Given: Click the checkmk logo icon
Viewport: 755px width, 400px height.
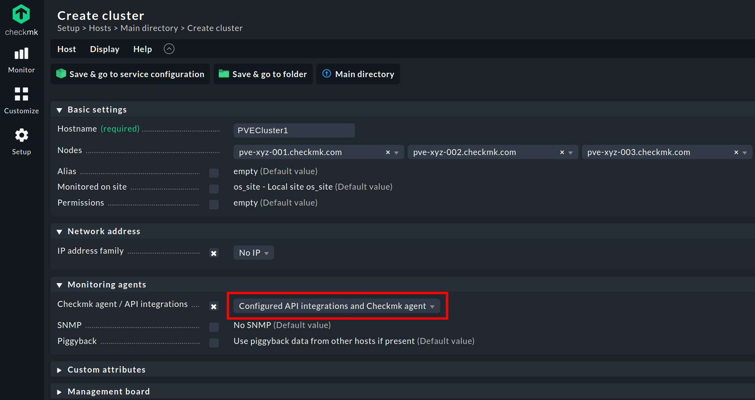Looking at the screenshot, I should coord(21,14).
